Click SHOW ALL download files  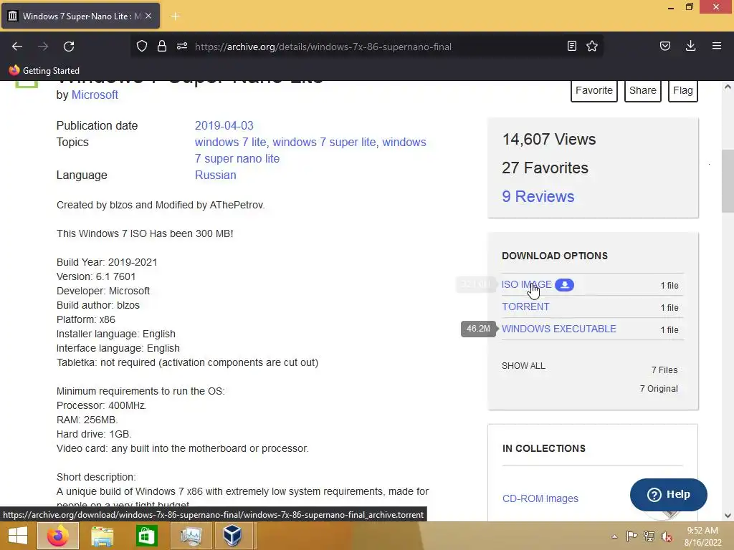(523, 366)
